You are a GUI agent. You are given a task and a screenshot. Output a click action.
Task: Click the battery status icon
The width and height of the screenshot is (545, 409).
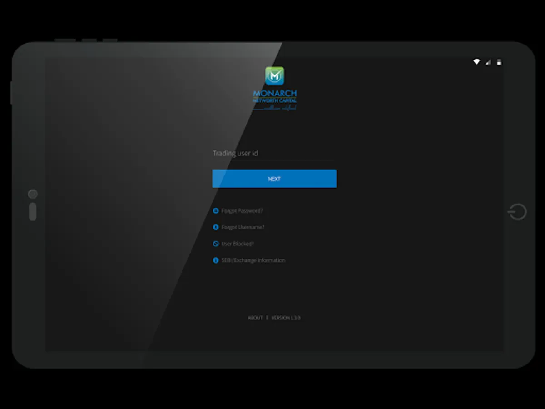click(499, 62)
